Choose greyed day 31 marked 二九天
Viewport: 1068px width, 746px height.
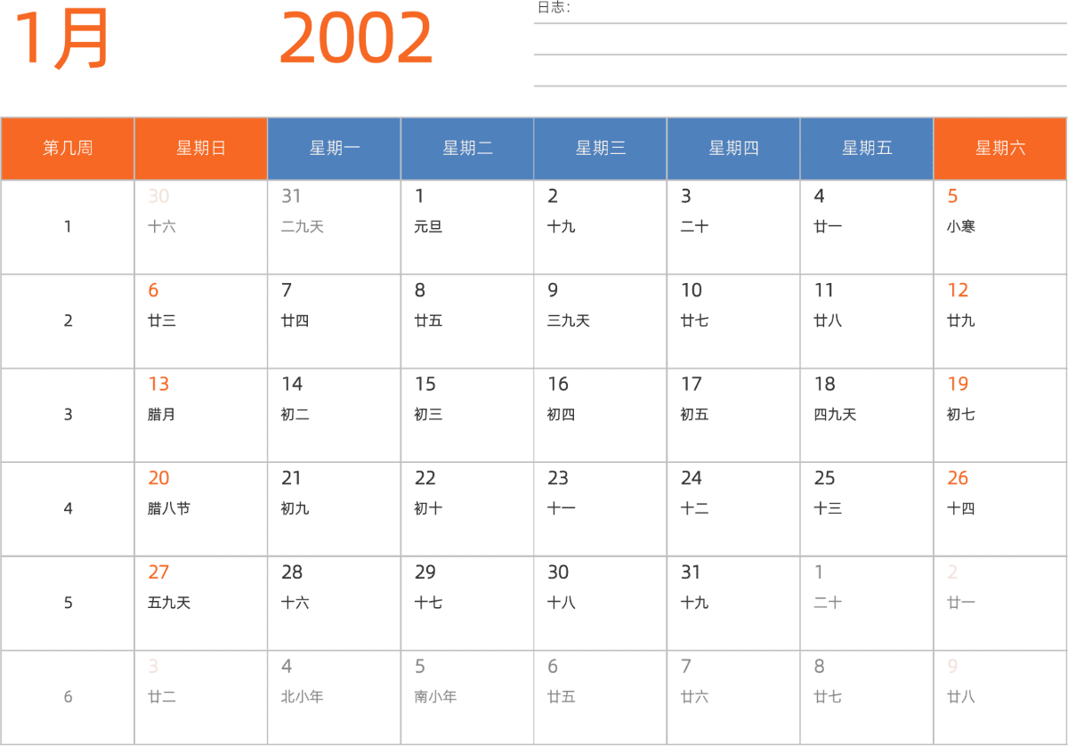tap(335, 227)
